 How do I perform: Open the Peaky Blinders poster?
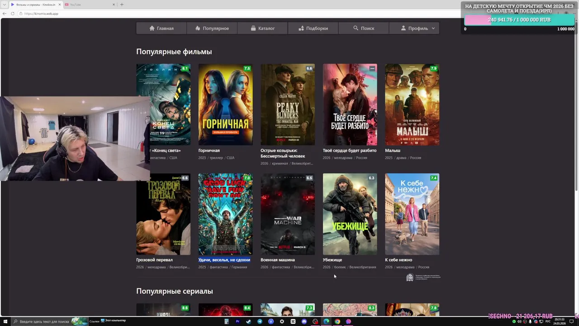pos(288,105)
